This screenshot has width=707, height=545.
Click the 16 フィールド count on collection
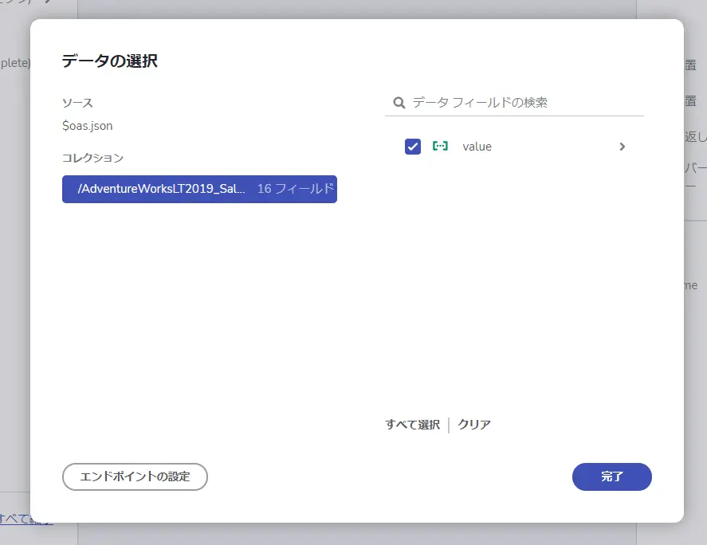pos(296,188)
